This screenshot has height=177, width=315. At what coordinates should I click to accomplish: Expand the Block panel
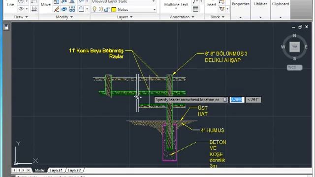(218, 17)
